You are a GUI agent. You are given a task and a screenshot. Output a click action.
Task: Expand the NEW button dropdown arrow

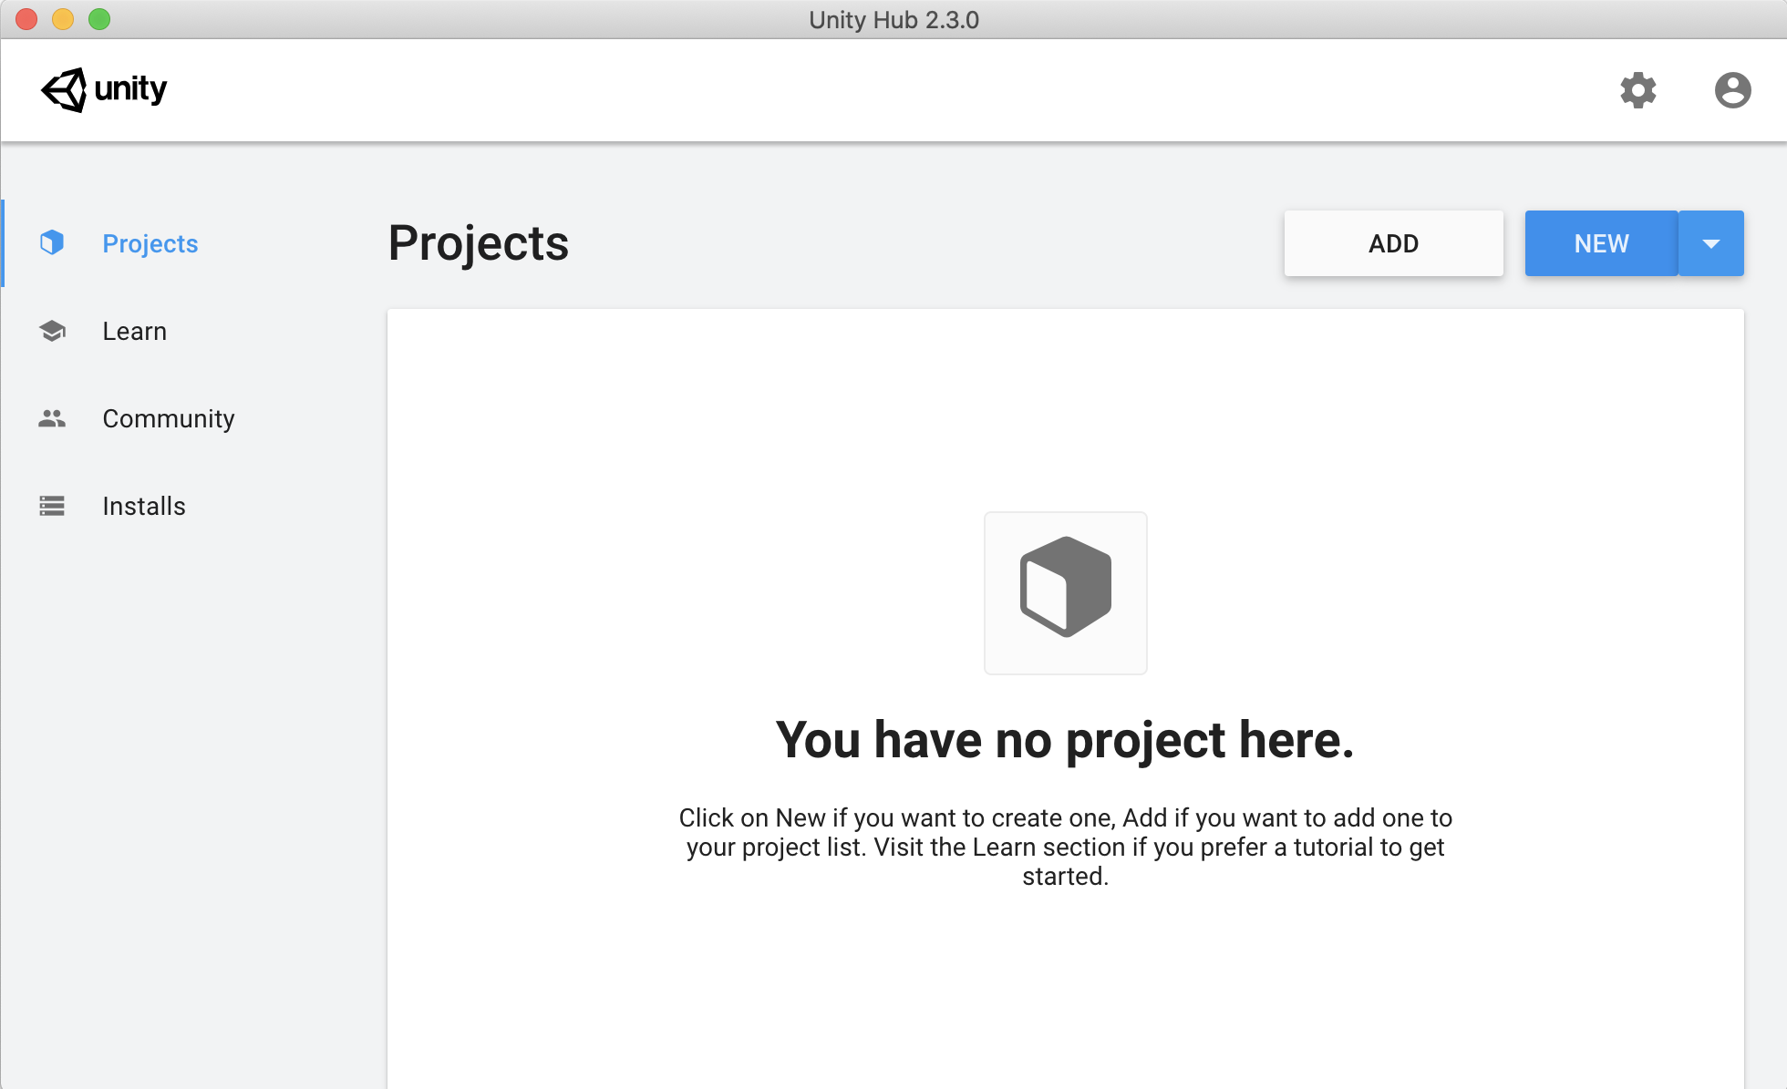click(x=1710, y=243)
